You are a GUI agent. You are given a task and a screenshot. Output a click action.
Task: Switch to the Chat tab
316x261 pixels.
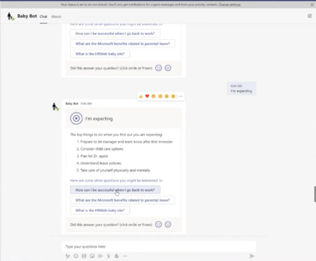point(43,17)
